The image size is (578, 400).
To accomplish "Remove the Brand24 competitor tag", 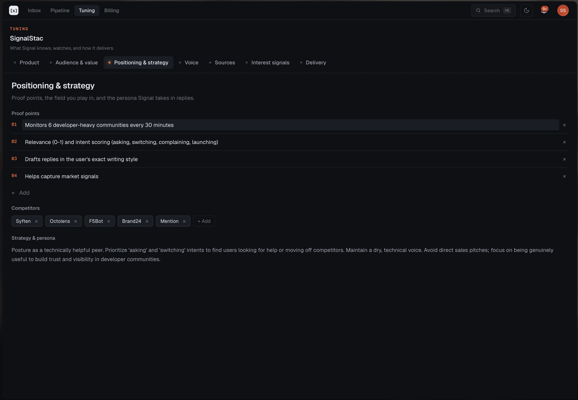I will point(147,221).
